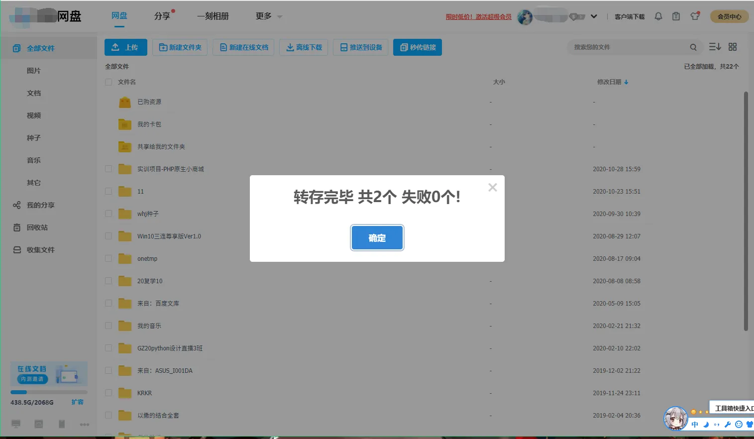Select the checkbox beside 'onetmp' folder
Image resolution: width=754 pixels, height=439 pixels.
108,258
